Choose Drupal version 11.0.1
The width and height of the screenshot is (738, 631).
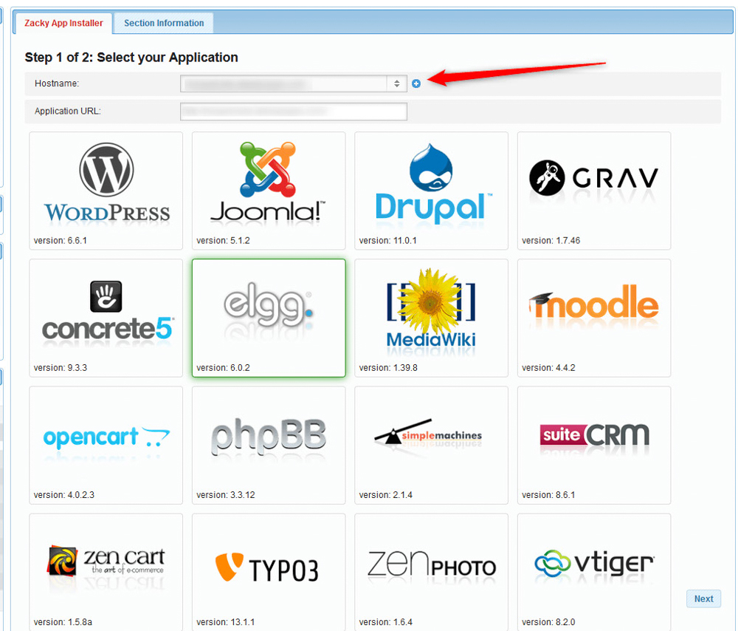(x=431, y=190)
